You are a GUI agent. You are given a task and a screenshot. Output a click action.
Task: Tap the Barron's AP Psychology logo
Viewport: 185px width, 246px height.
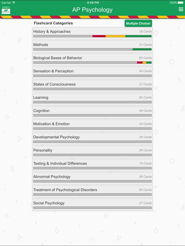point(6,10)
